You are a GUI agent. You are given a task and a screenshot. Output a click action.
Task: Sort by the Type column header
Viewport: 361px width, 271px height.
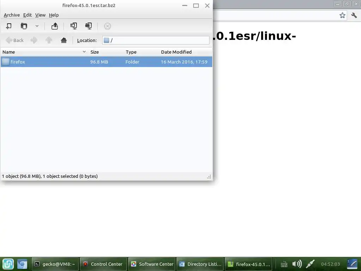[x=141, y=52]
